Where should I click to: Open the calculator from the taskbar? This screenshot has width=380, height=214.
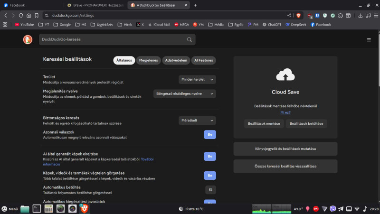(x=48, y=209)
